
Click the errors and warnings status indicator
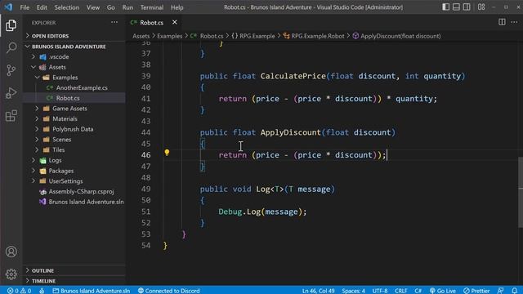click(x=19, y=291)
